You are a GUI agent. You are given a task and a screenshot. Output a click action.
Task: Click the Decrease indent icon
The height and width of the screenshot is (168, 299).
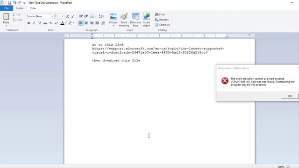coord(81,16)
